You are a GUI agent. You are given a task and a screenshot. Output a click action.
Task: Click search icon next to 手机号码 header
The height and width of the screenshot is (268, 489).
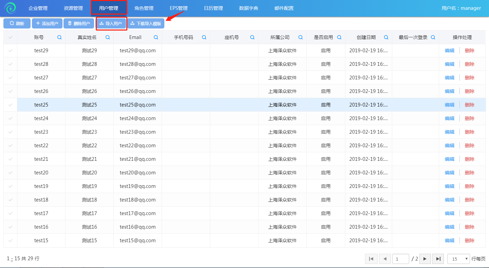[x=204, y=37]
